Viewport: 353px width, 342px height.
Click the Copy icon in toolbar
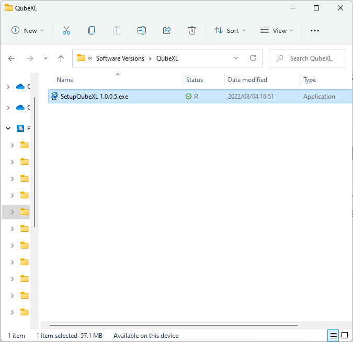[92, 31]
